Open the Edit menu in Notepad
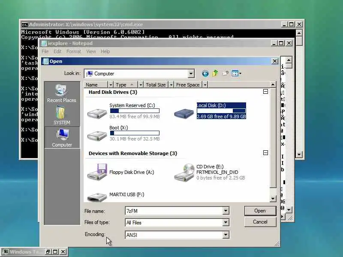Viewport: 343px width, 257px height. [x=57, y=51]
